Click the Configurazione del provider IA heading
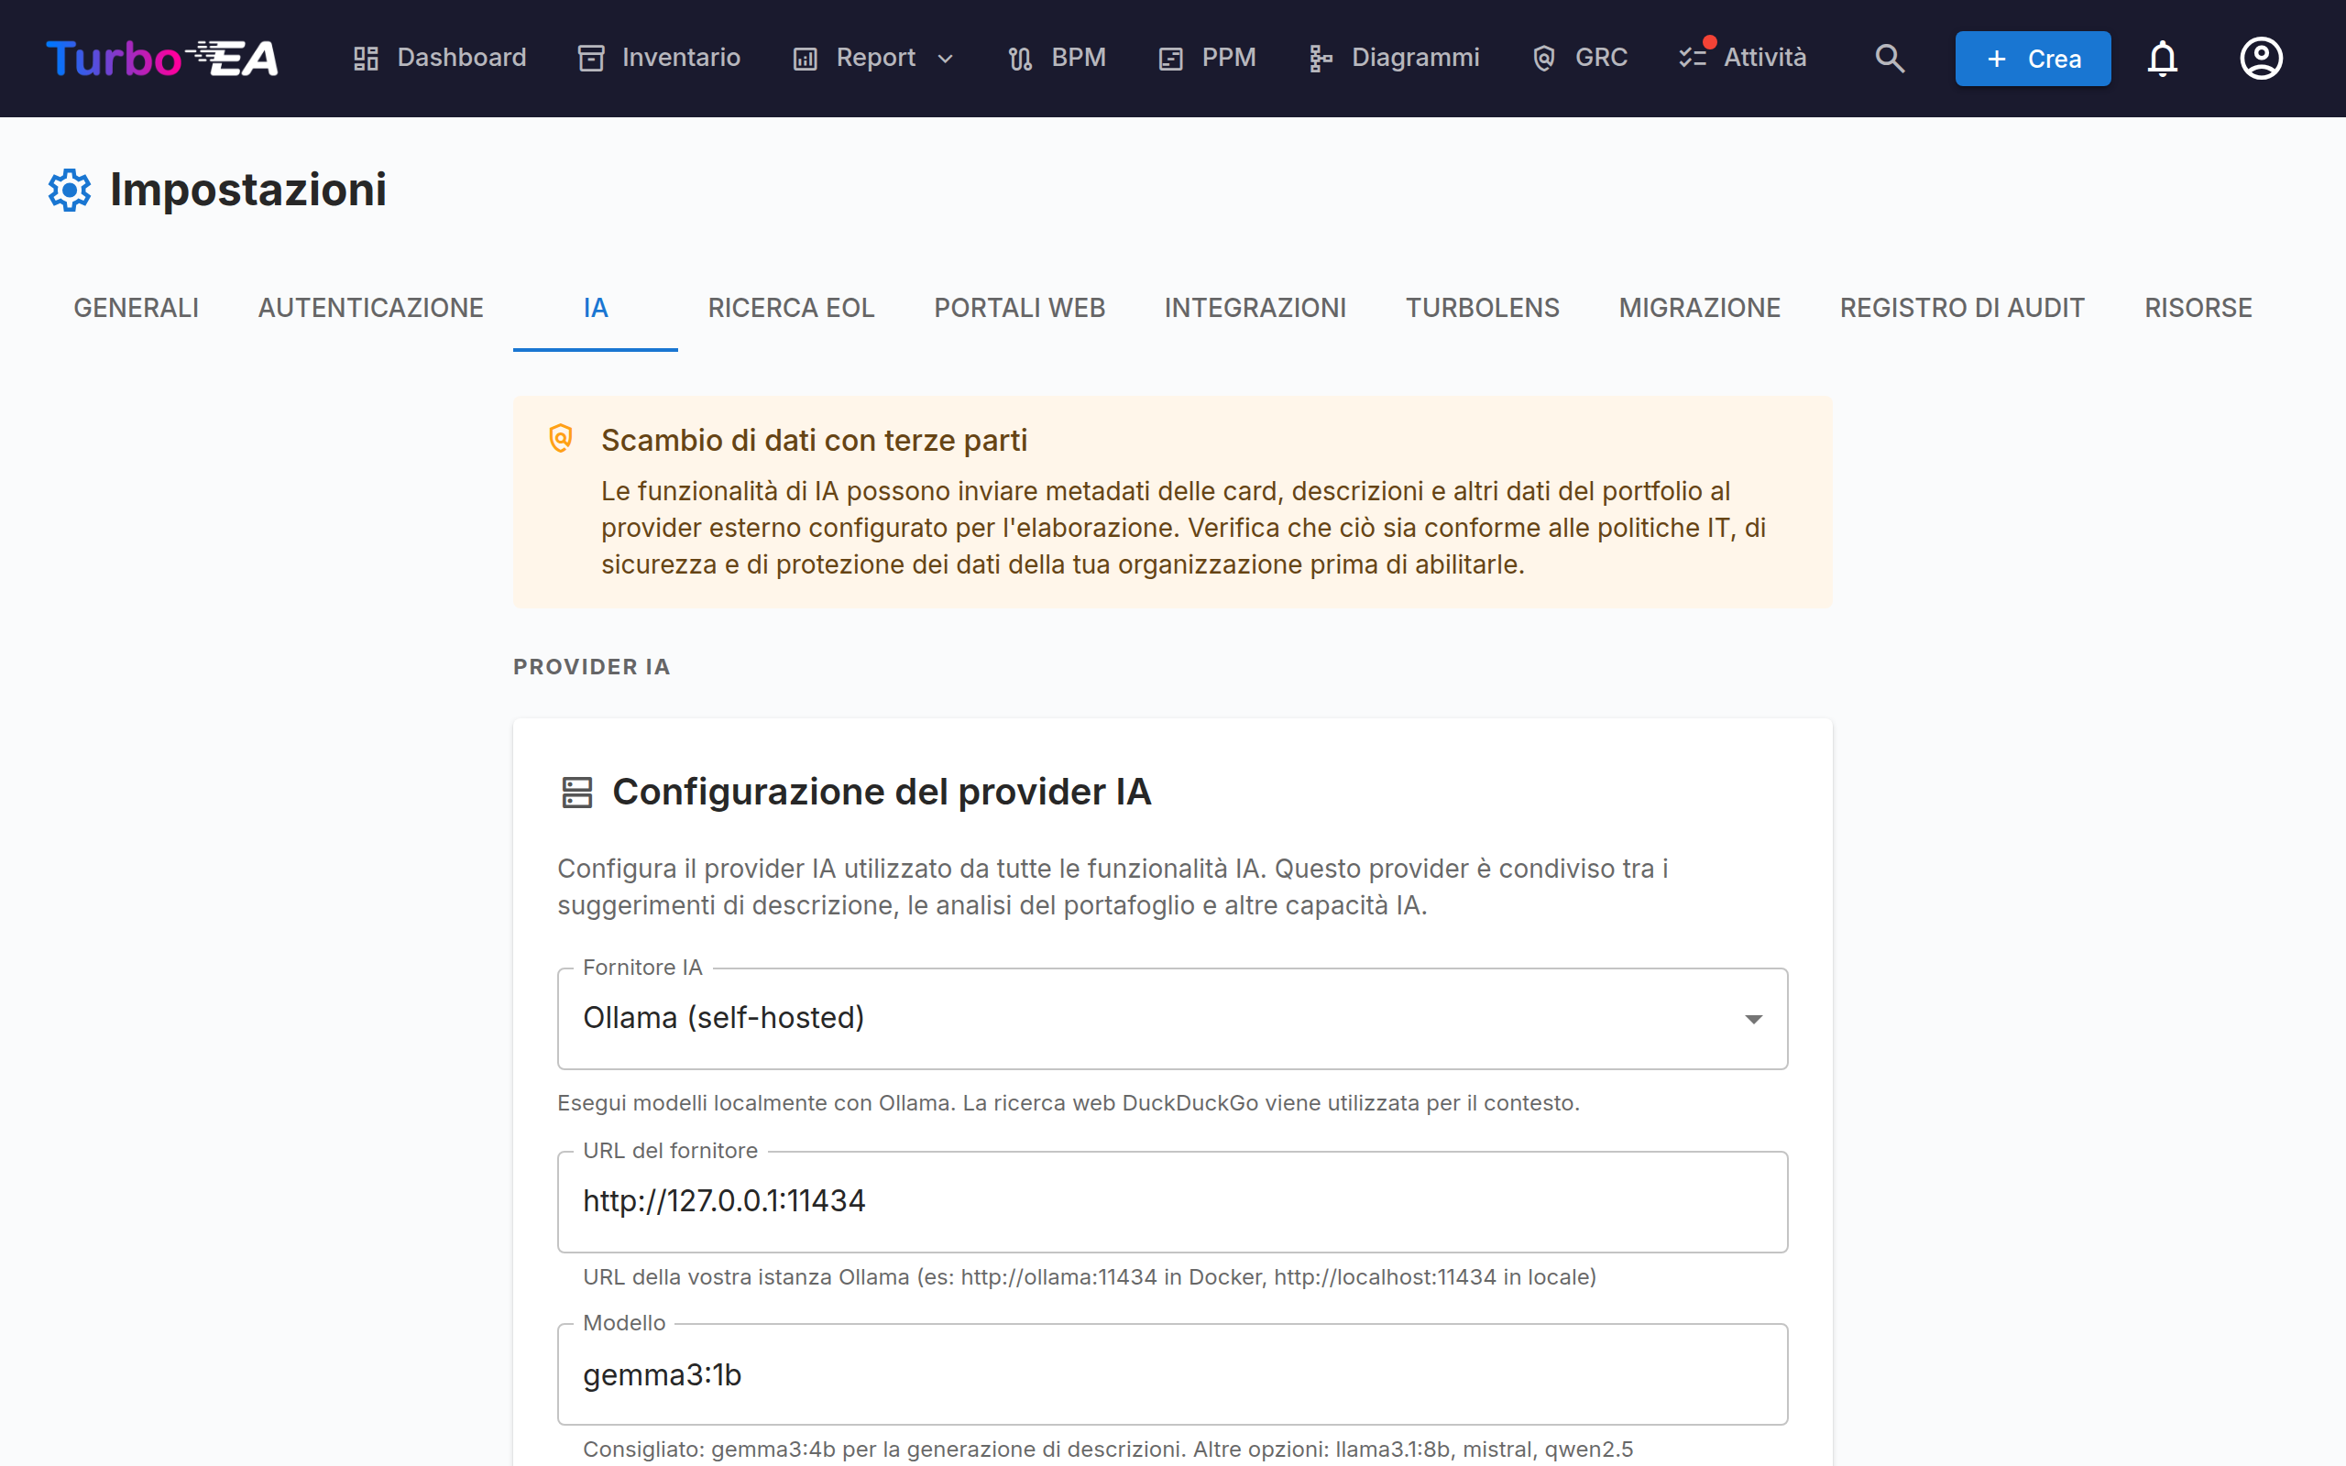 (882, 793)
